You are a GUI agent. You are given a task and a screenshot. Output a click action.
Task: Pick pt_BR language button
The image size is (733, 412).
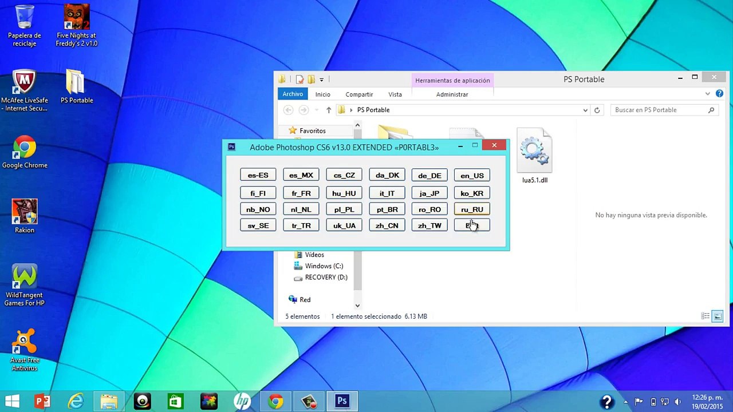tap(387, 209)
